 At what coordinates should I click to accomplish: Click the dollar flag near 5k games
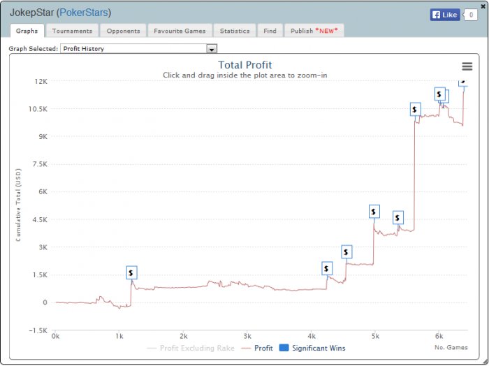374,212
